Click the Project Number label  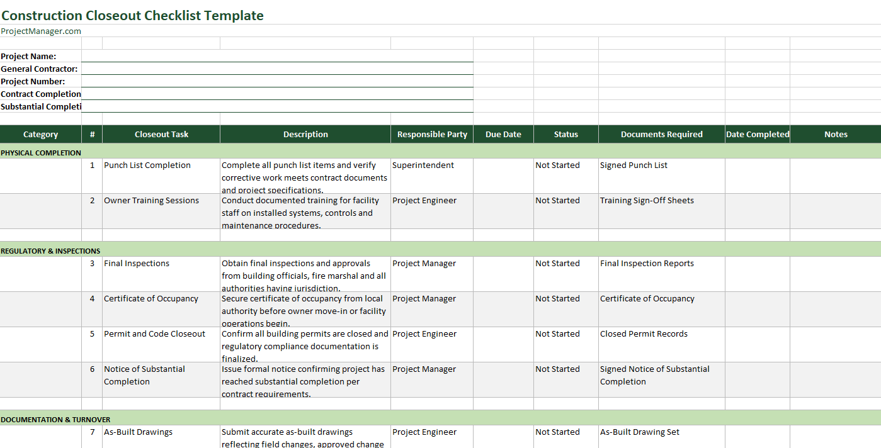(33, 81)
